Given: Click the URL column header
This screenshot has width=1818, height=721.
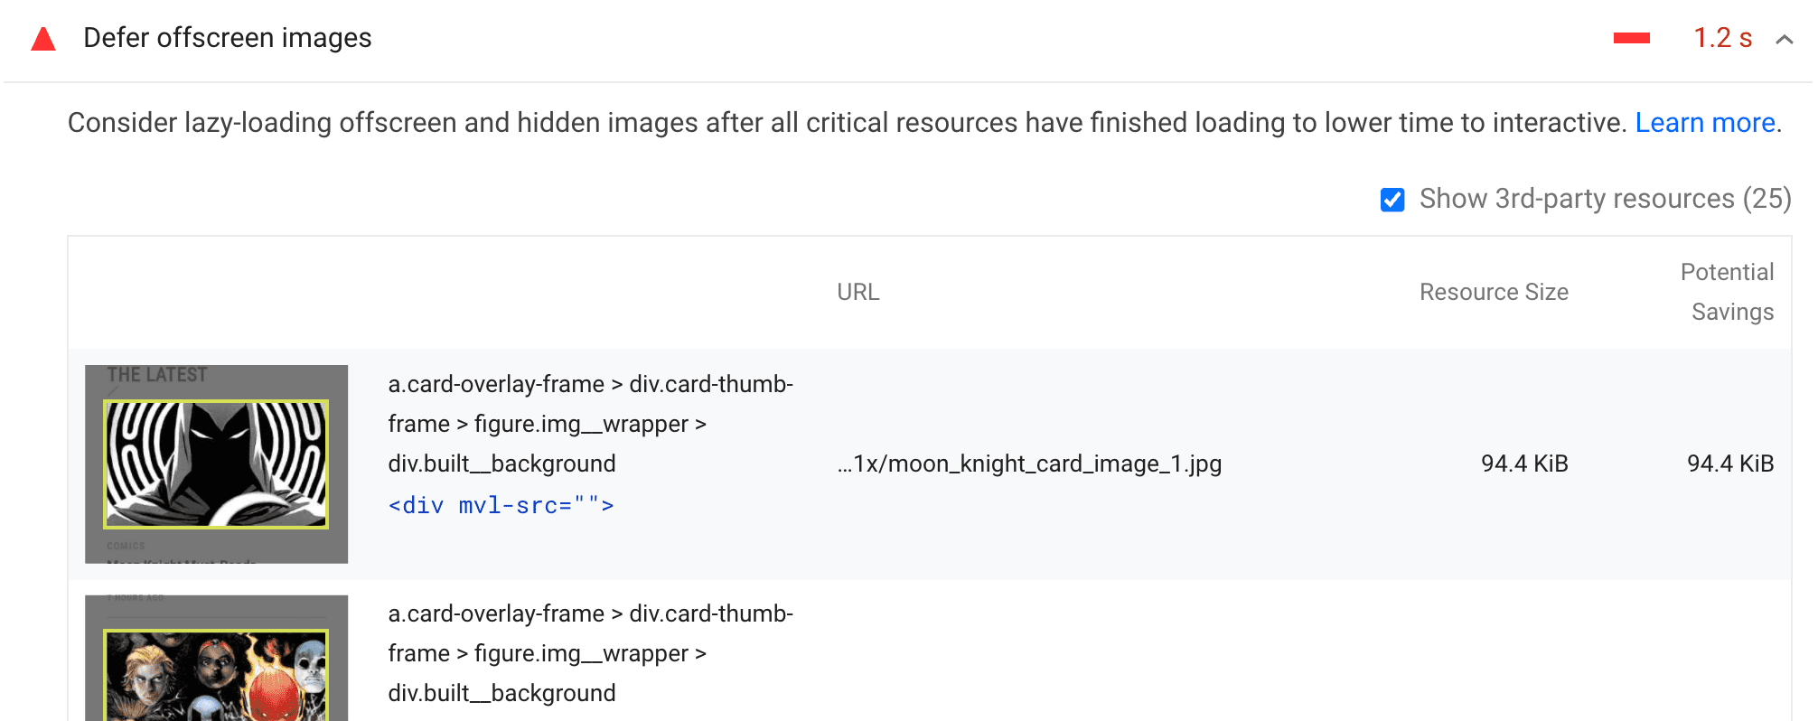Looking at the screenshot, I should click(857, 291).
